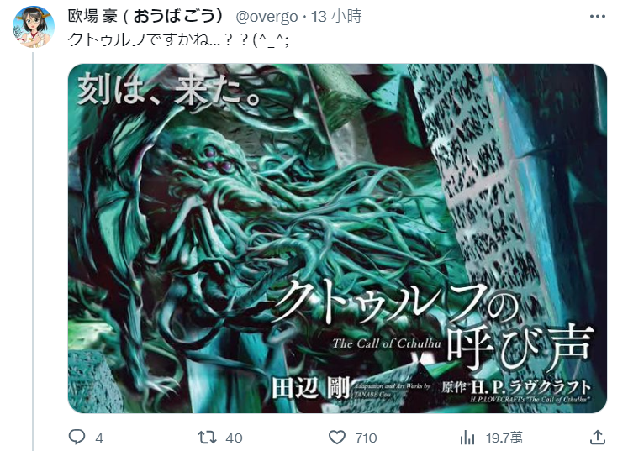Click the retweet count 40
The height and width of the screenshot is (451, 628).
(x=234, y=438)
